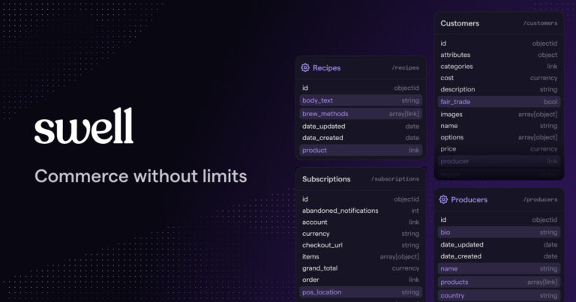This screenshot has height=302, width=576.
Task: Click the highlighted name field in Producers
Action: 499,268
